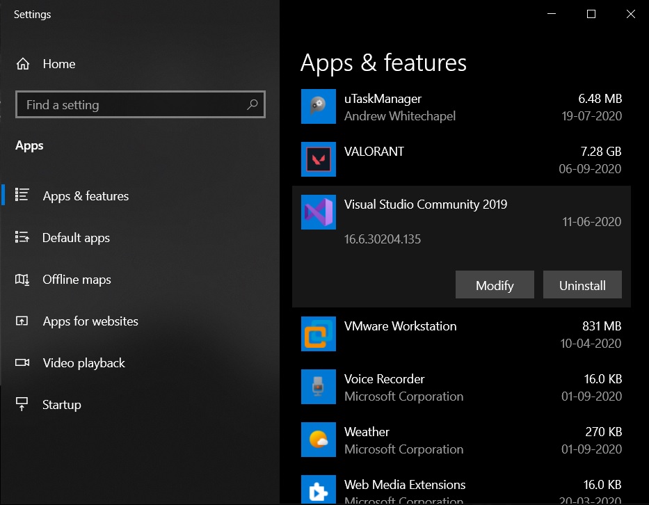Click the search magnifier icon
This screenshot has width=649, height=505.
pyautogui.click(x=252, y=104)
